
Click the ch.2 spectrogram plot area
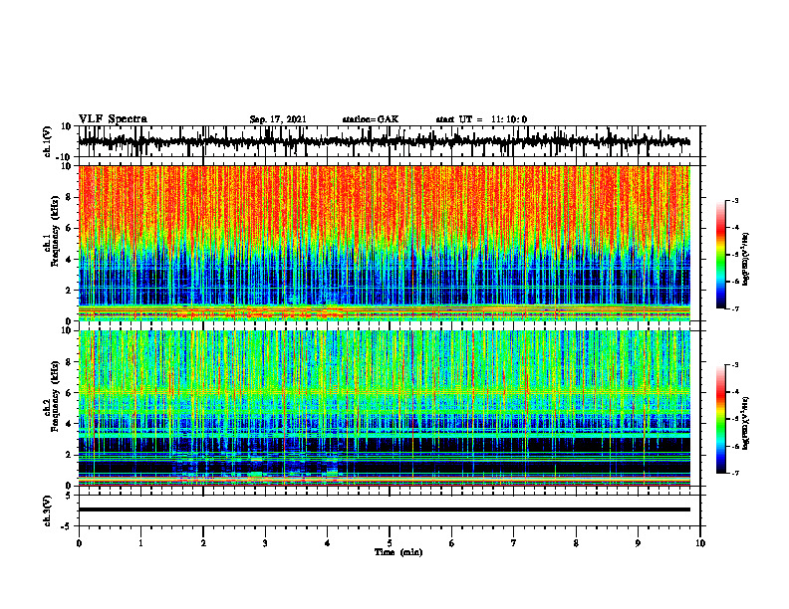point(384,408)
